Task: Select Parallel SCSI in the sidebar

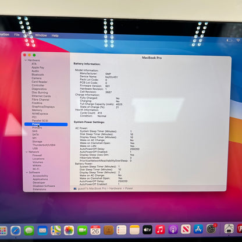Action: [40, 120]
